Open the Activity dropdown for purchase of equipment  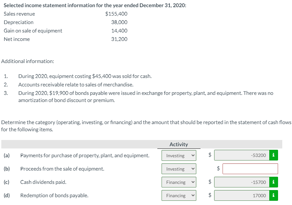click(x=179, y=155)
